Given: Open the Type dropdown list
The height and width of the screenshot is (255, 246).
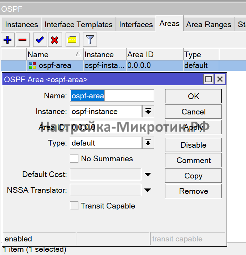Looking at the screenshot, I should (x=148, y=143).
